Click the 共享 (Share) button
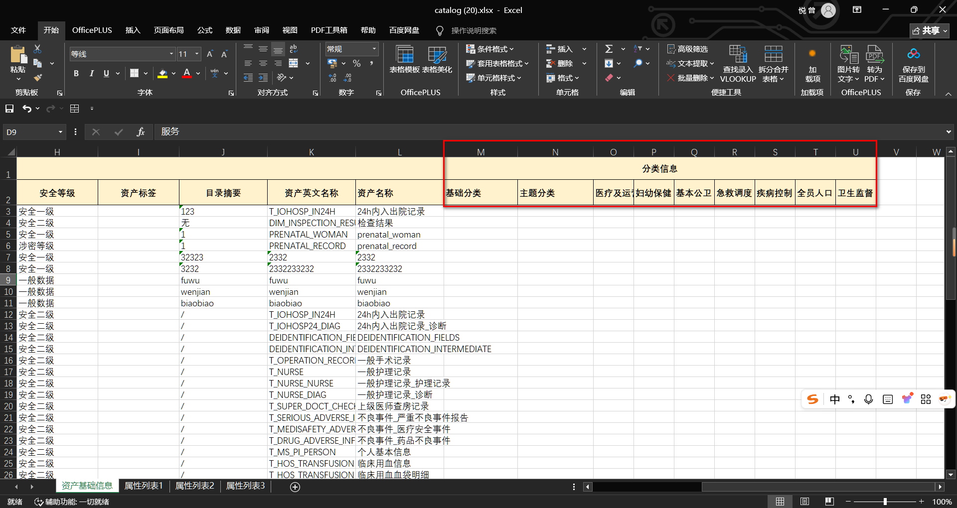 [x=930, y=30]
